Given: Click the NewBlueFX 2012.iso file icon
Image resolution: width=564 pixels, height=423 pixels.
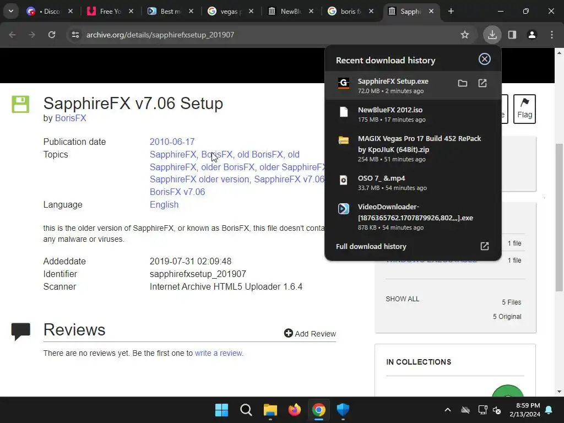Looking at the screenshot, I should [x=344, y=112].
